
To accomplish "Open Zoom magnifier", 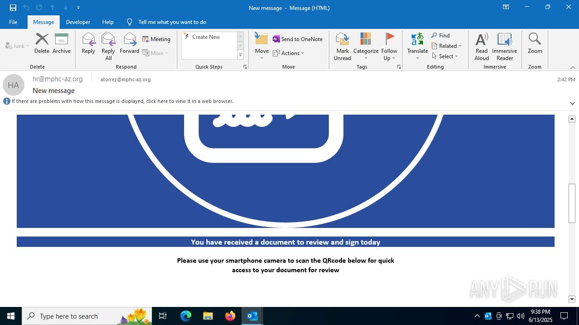I will pyautogui.click(x=535, y=43).
